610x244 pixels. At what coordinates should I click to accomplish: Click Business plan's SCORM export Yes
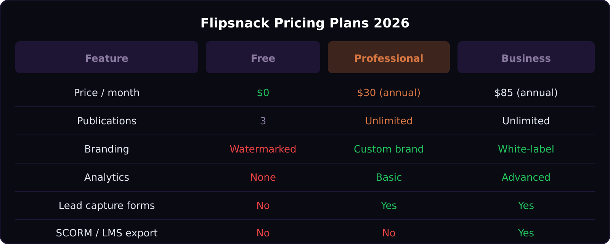click(526, 233)
